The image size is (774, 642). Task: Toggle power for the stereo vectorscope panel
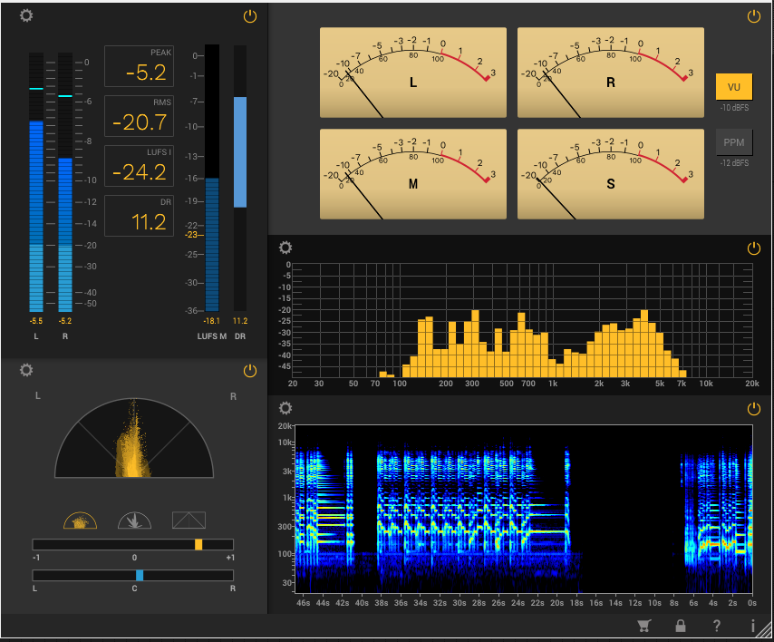click(x=250, y=370)
